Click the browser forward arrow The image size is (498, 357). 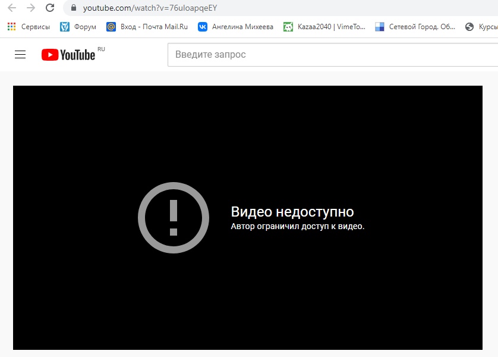[x=31, y=8]
